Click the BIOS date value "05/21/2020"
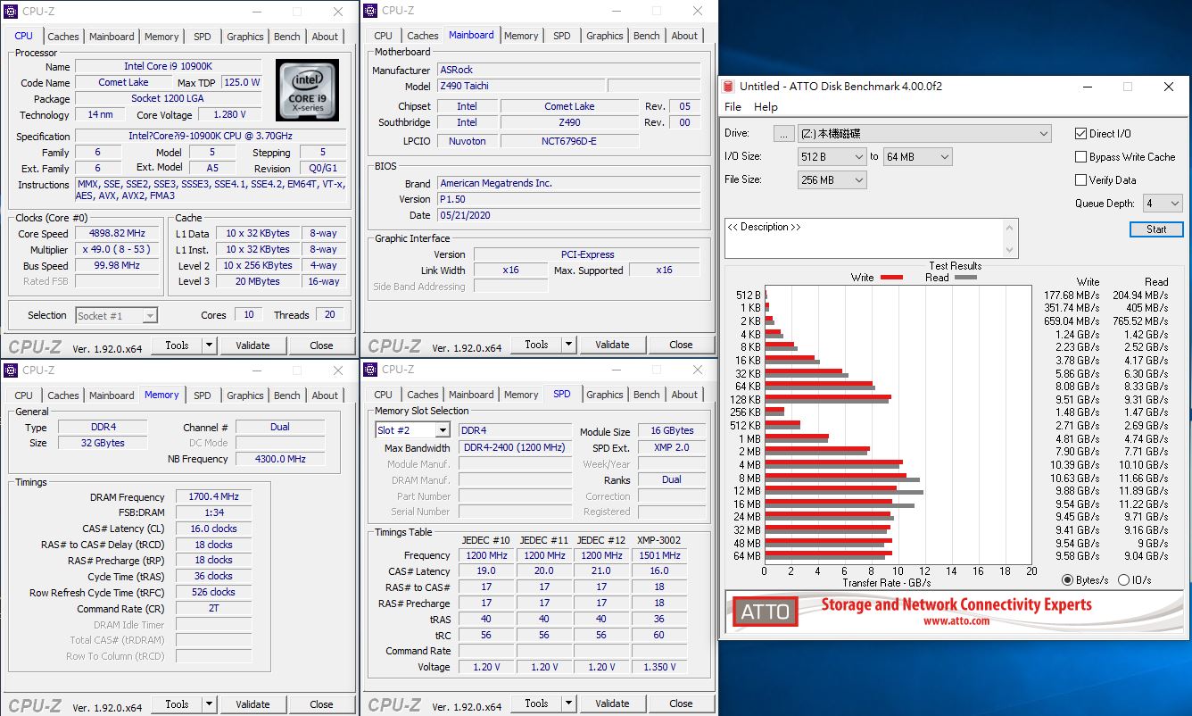The image size is (1192, 716). (x=570, y=215)
